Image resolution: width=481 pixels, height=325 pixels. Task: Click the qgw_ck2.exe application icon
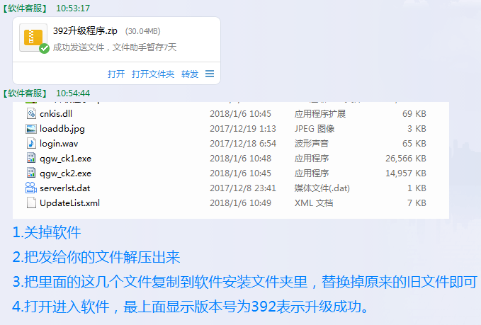click(x=30, y=173)
